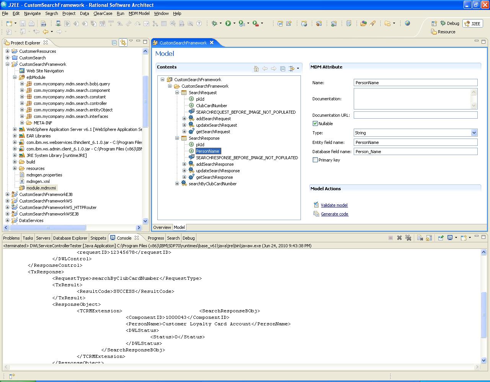
Task: Click the New wizard toolbar icon
Action: click(9, 23)
